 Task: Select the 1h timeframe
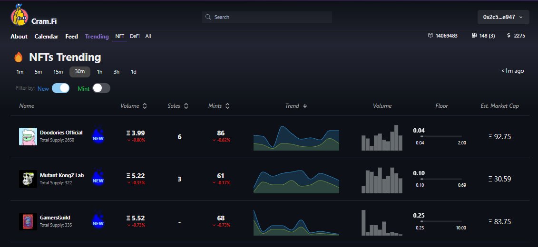point(99,72)
